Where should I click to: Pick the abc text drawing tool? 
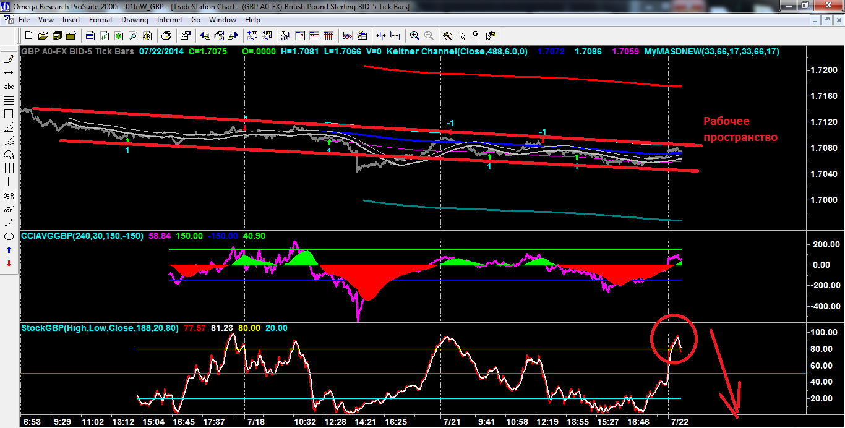coord(9,87)
